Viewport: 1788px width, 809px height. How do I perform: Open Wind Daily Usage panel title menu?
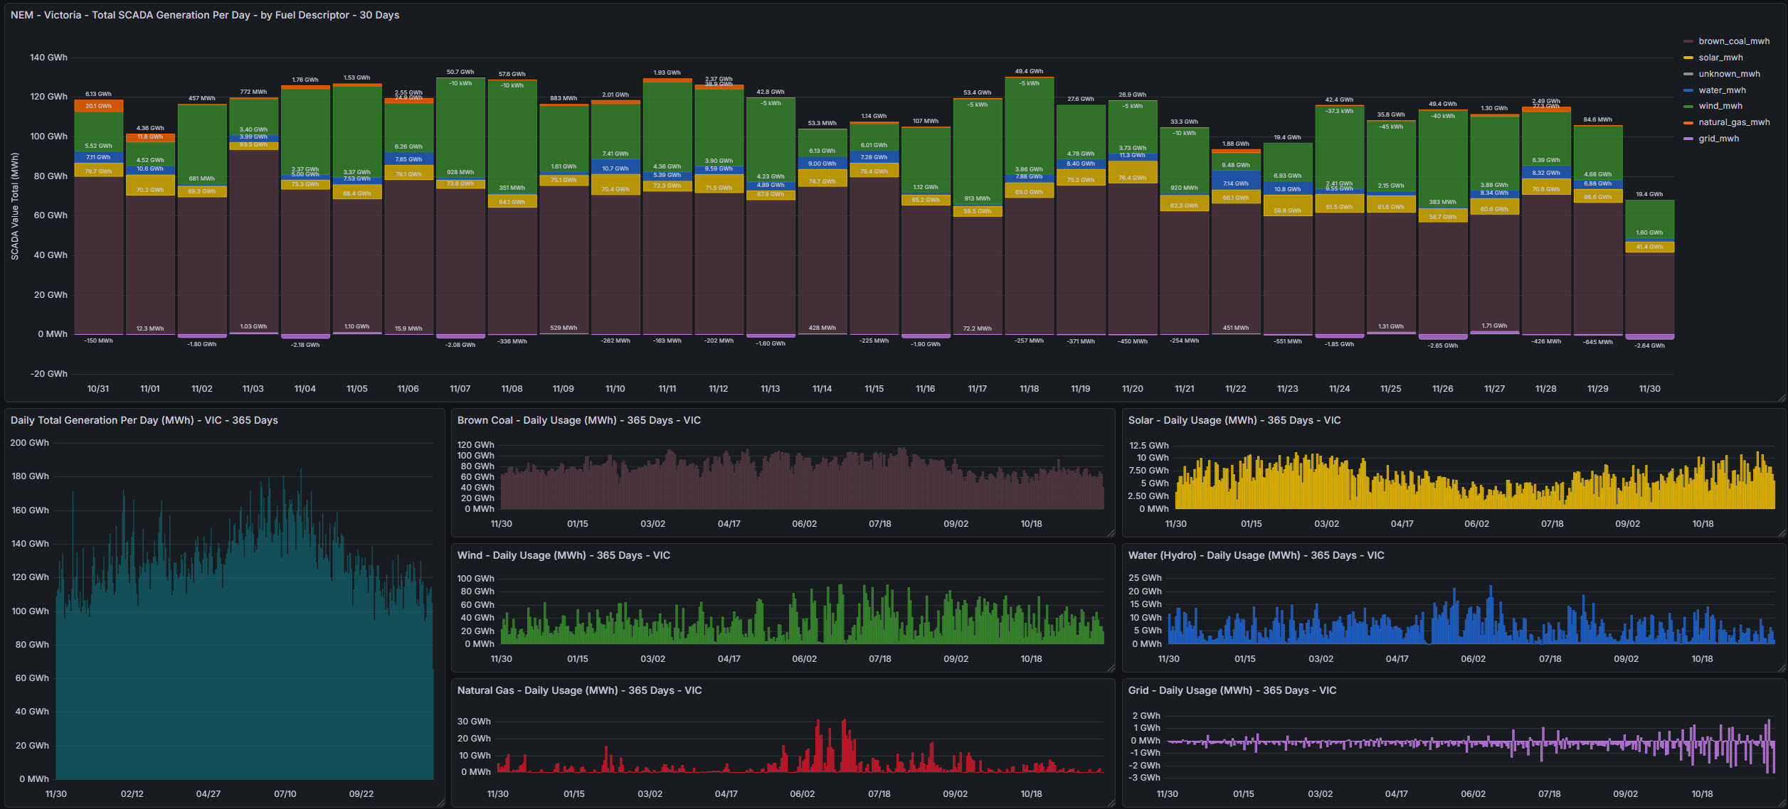[x=564, y=555]
